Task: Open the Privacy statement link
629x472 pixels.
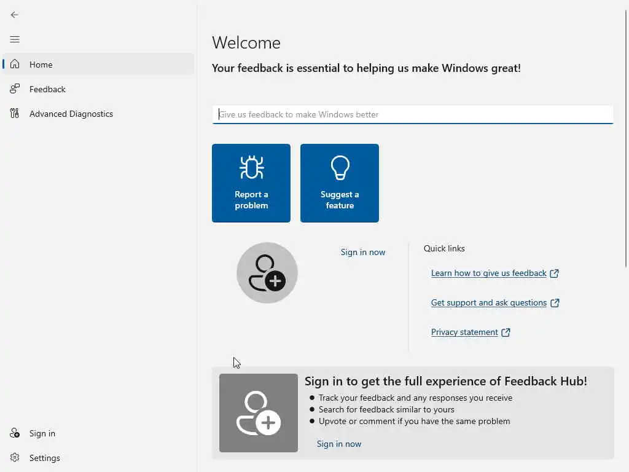Action: click(464, 332)
